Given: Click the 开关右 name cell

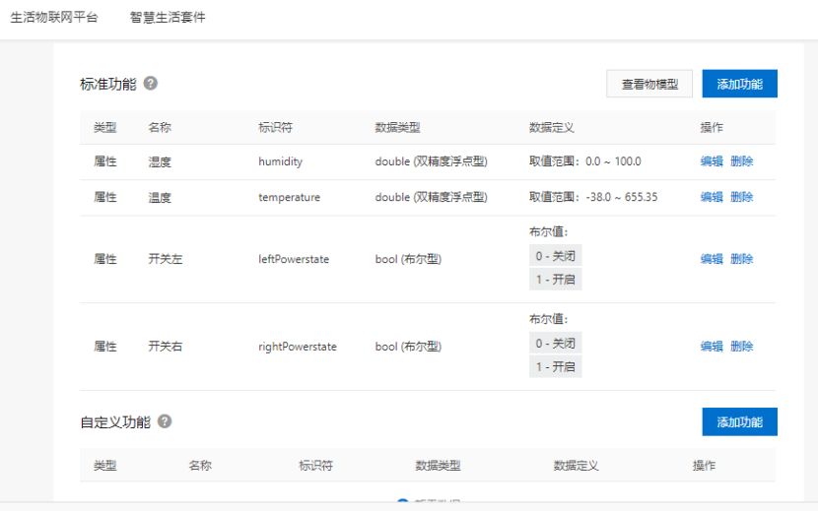Looking at the screenshot, I should coord(166,347).
